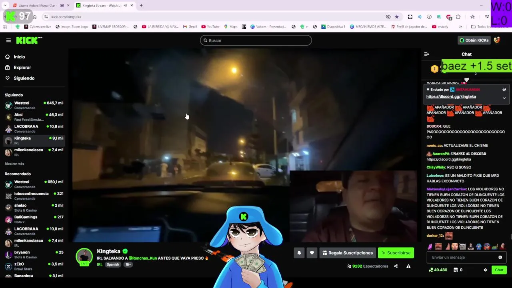The image size is (512, 288).
Task: Click the share icon beside Espectadores
Action: point(396,266)
